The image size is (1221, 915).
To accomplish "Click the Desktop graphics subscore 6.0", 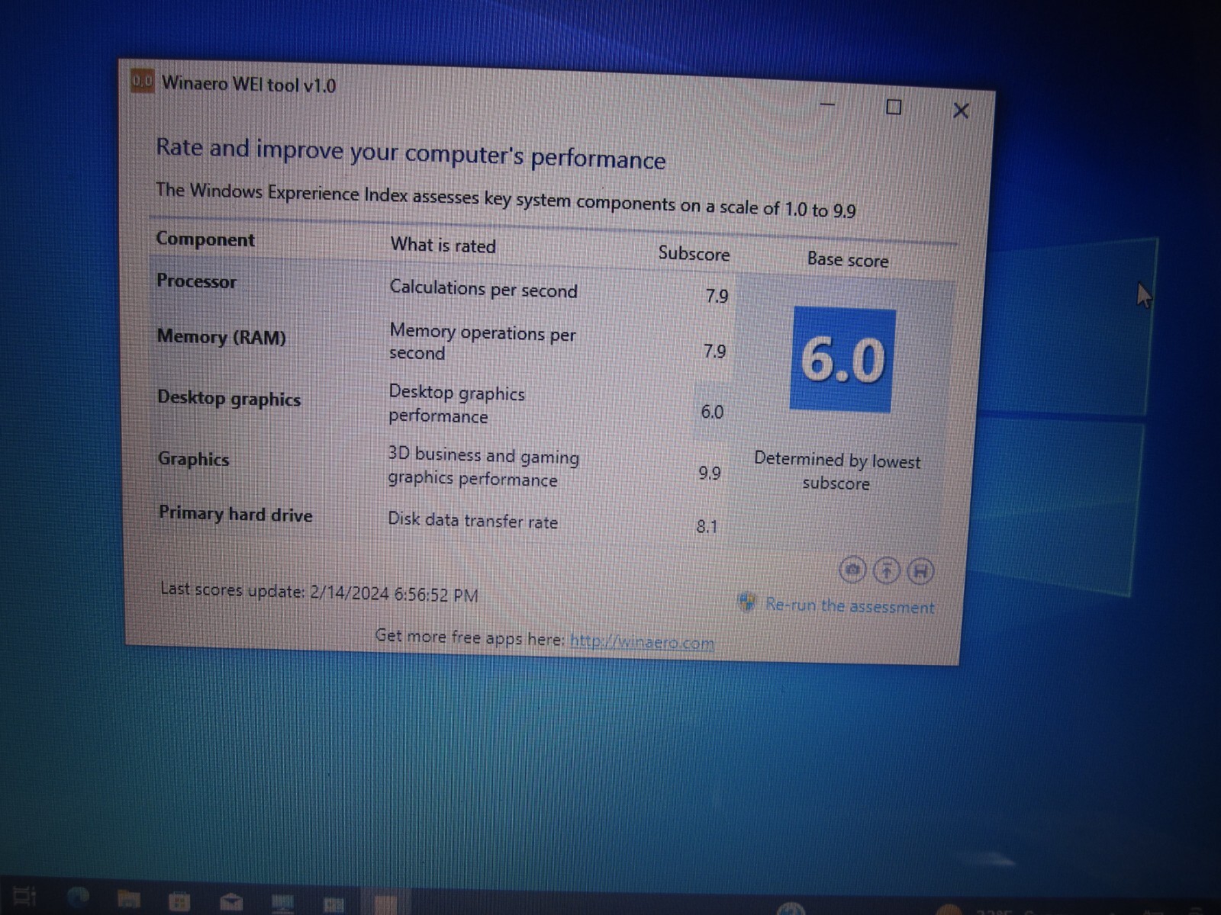I will [712, 412].
